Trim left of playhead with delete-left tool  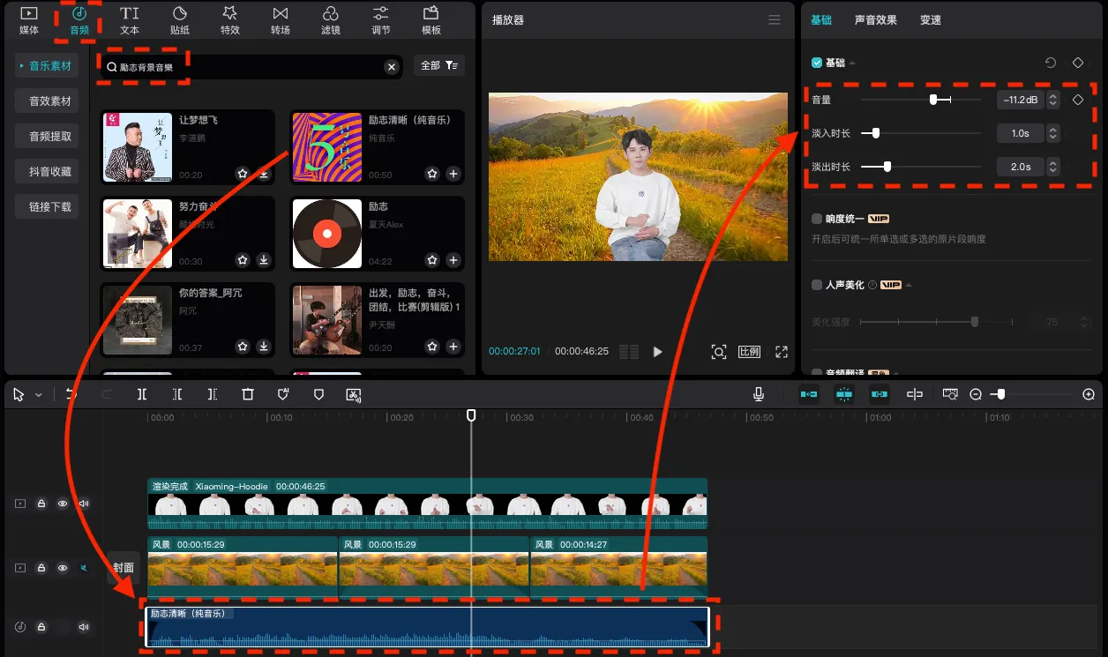pyautogui.click(x=177, y=394)
